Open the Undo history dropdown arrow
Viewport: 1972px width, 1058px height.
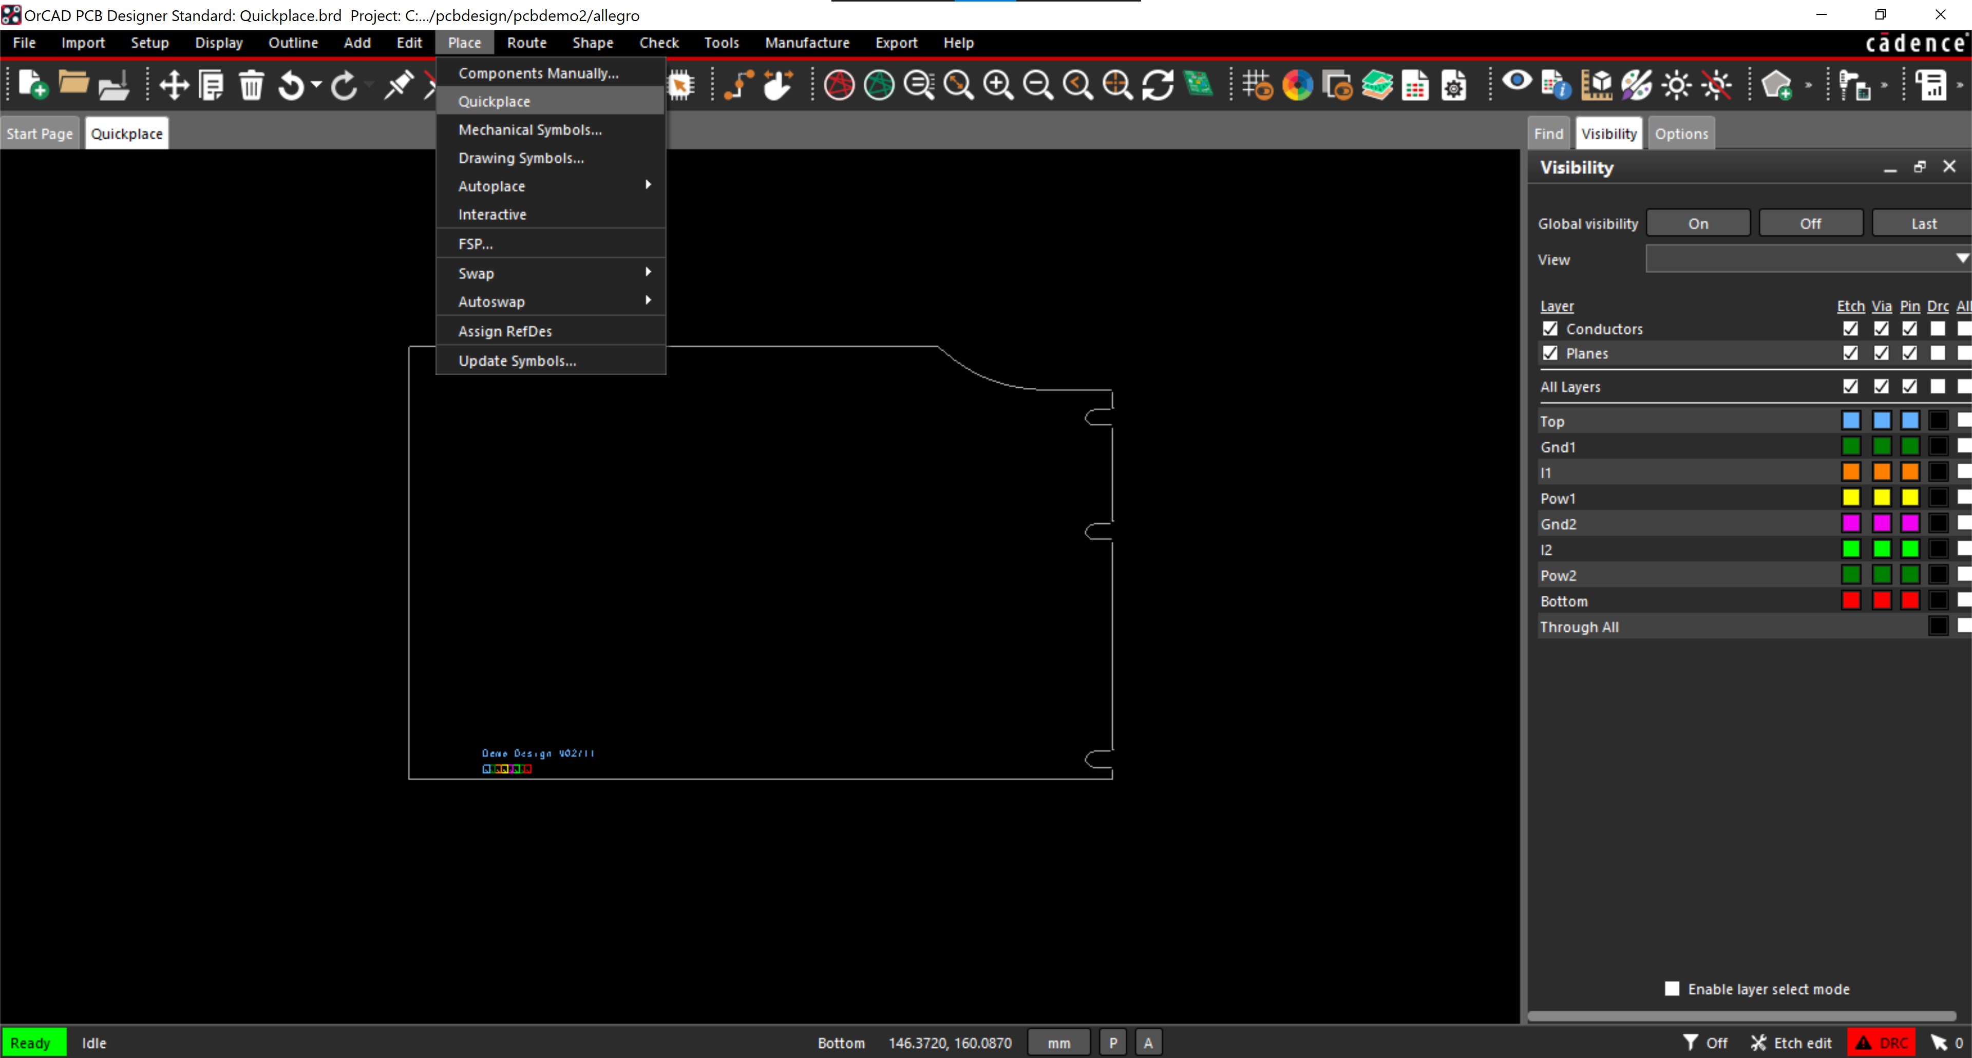point(315,85)
